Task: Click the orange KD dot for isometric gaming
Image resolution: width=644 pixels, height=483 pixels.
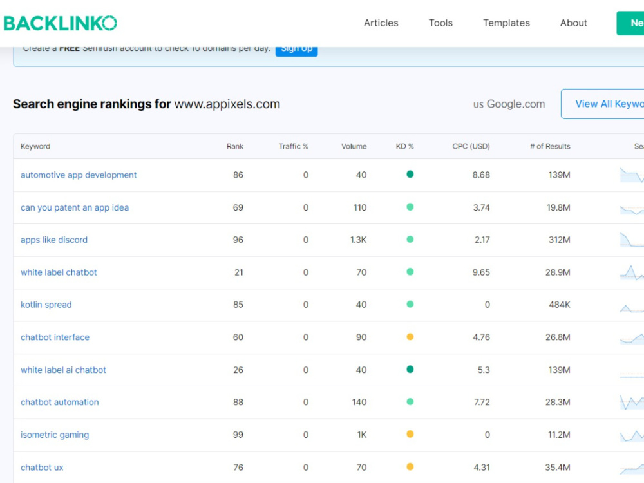Action: pos(410,433)
